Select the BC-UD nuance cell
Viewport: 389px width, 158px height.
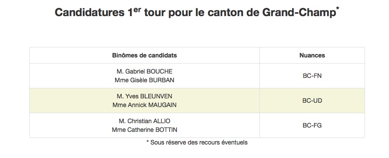[x=312, y=101]
